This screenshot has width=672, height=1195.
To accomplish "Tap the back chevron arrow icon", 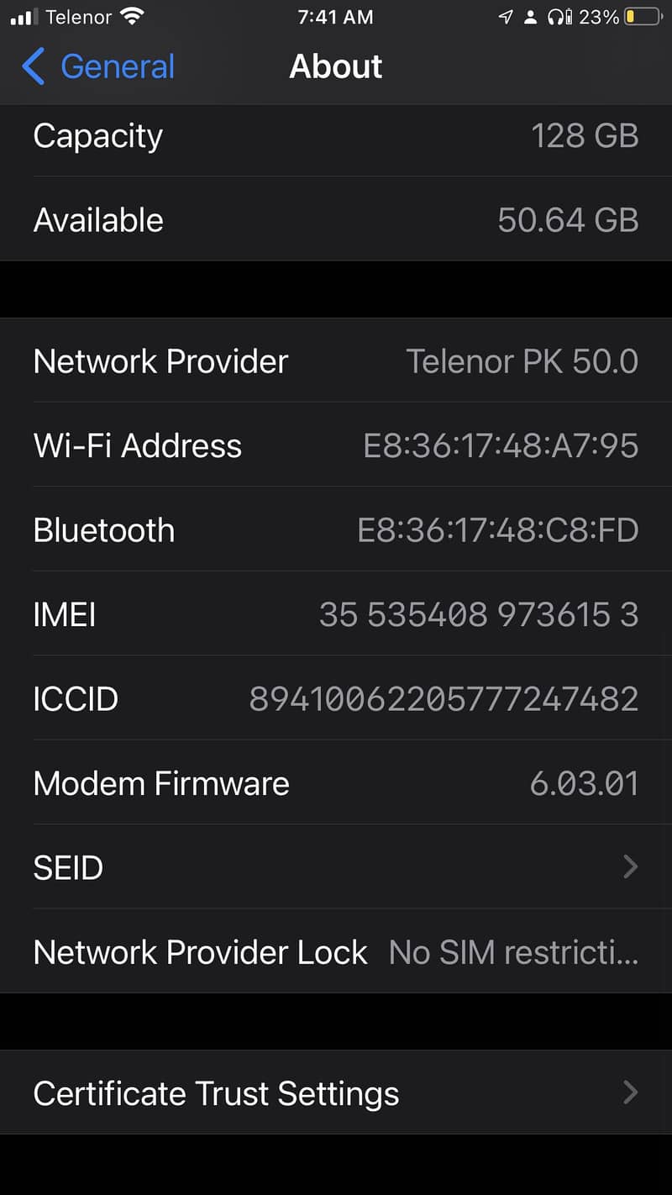I will click(x=34, y=66).
